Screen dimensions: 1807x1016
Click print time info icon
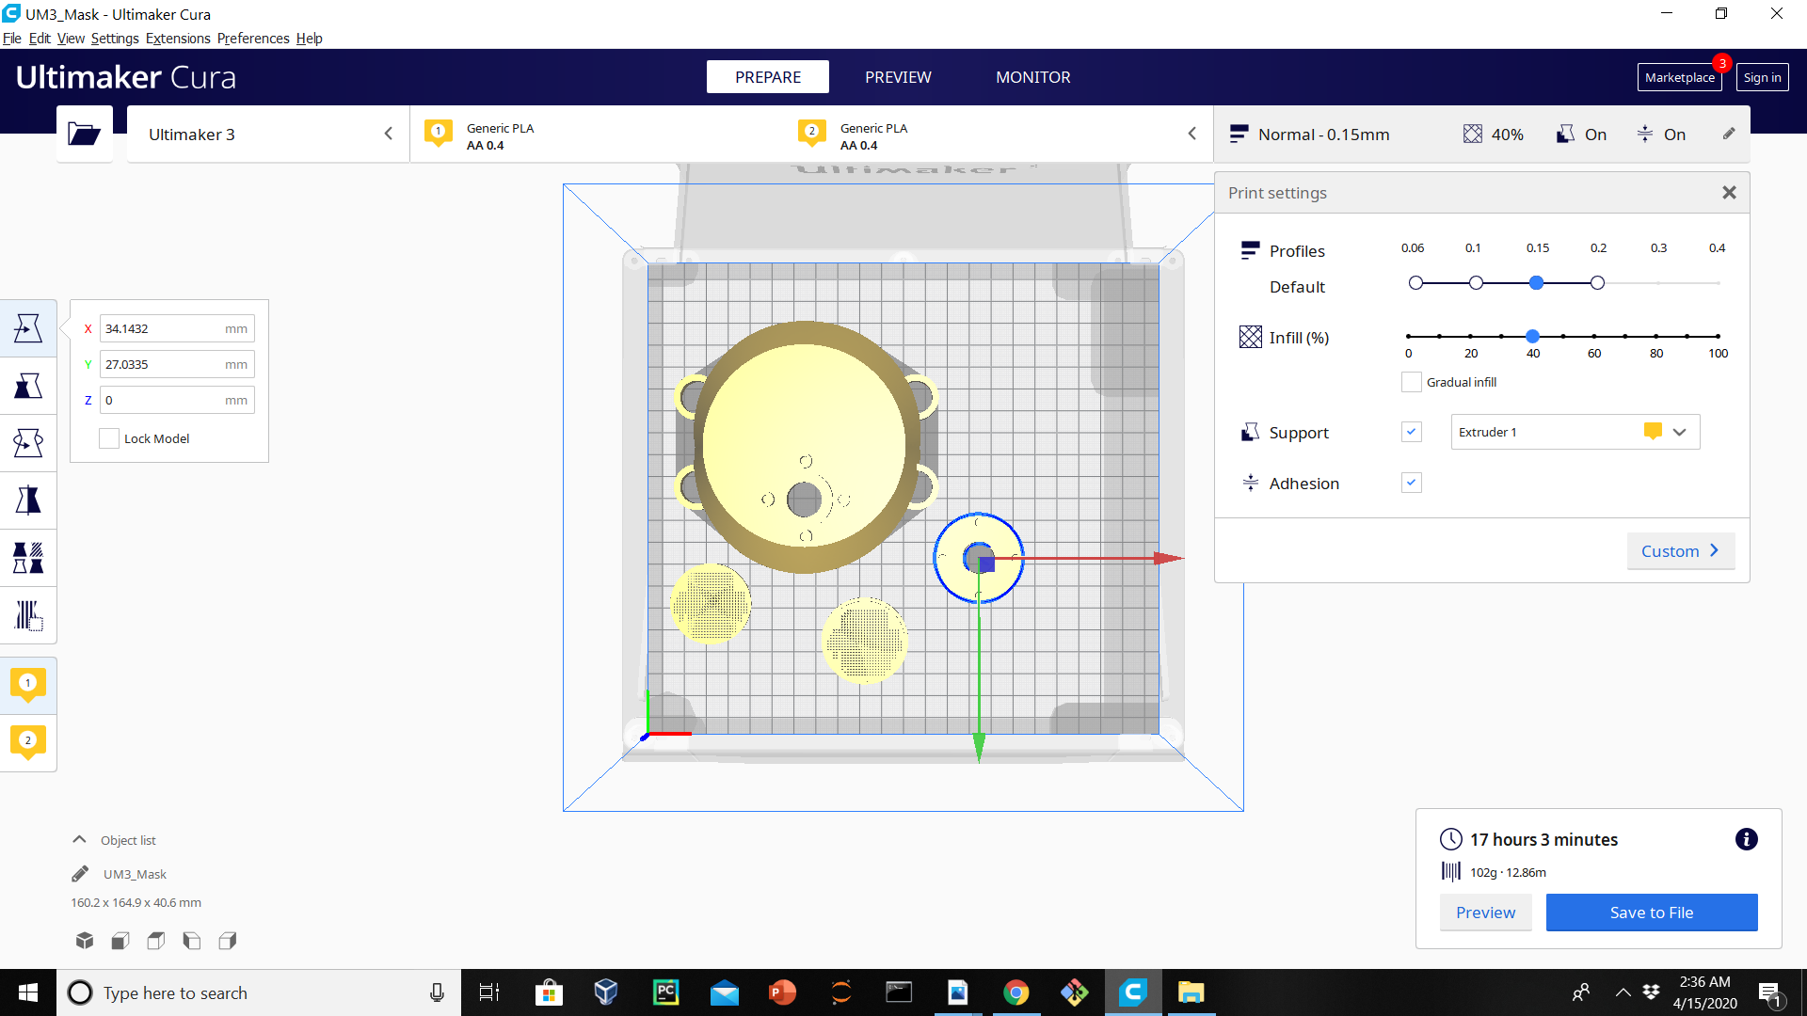point(1746,839)
